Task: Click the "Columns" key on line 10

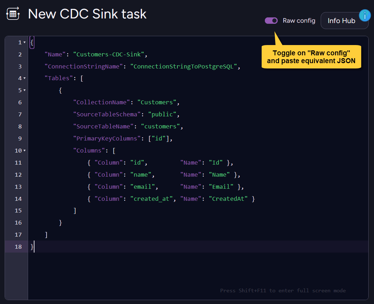Action: tap(89, 151)
